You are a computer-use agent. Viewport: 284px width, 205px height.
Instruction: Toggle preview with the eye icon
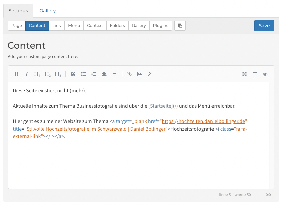(x=265, y=74)
